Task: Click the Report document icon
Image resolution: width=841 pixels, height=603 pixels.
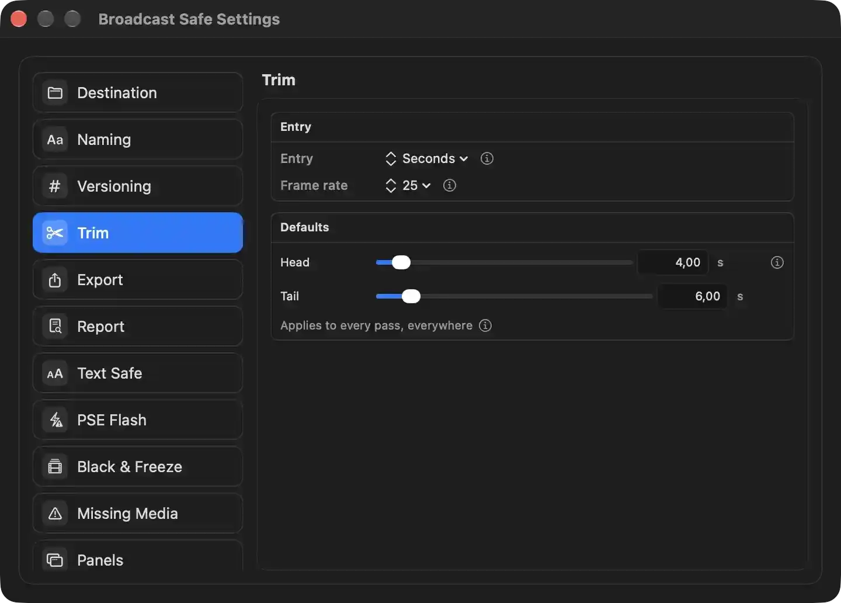Action: [x=55, y=327]
